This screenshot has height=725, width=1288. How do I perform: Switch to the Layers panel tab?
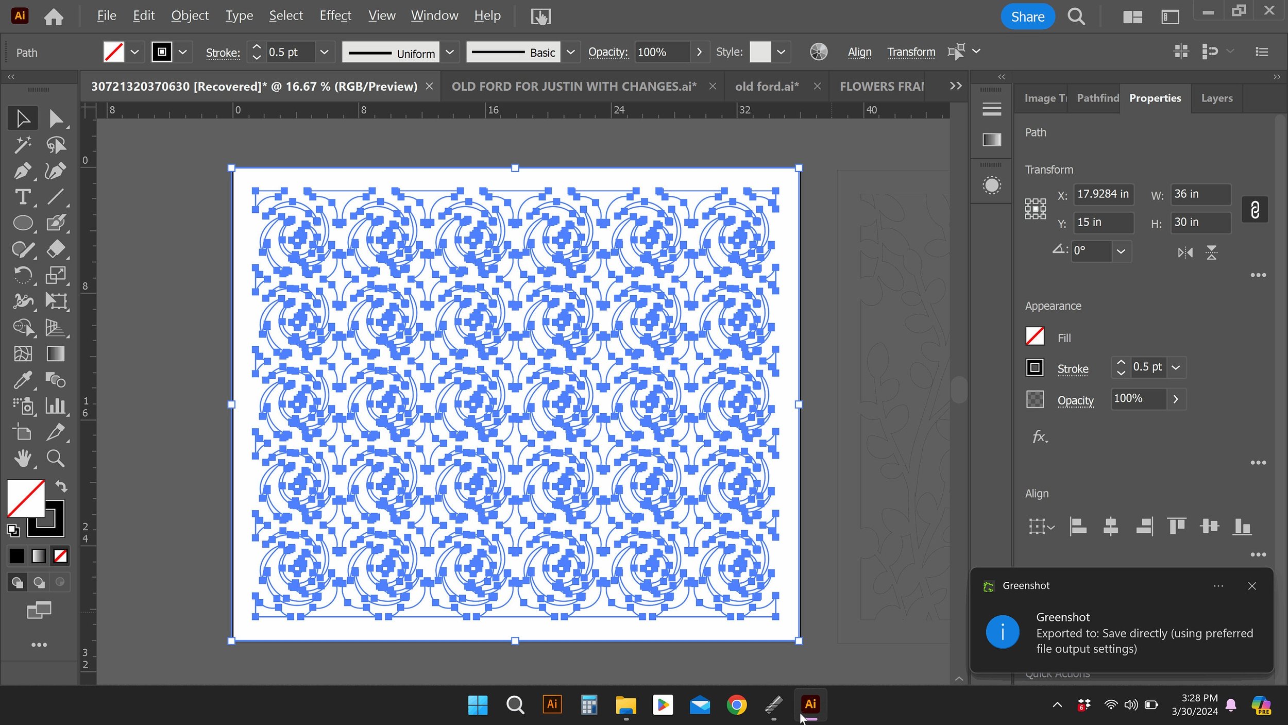pos(1217,98)
